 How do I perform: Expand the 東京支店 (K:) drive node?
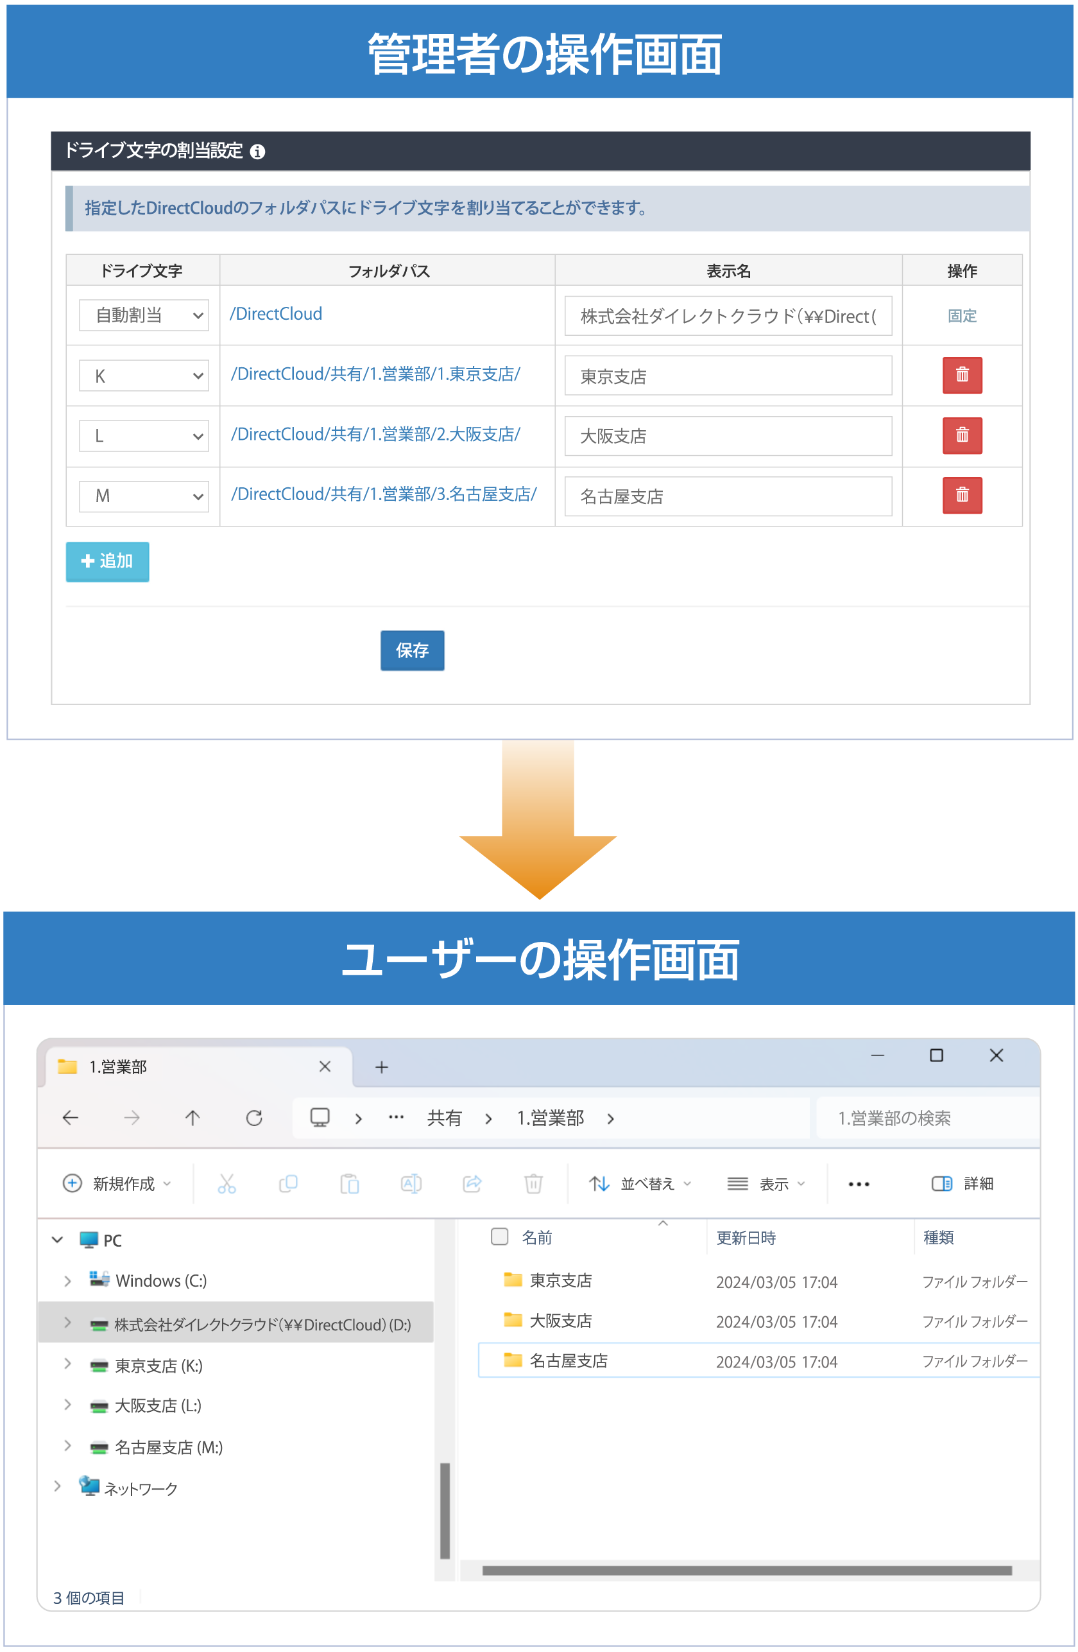click(67, 1363)
